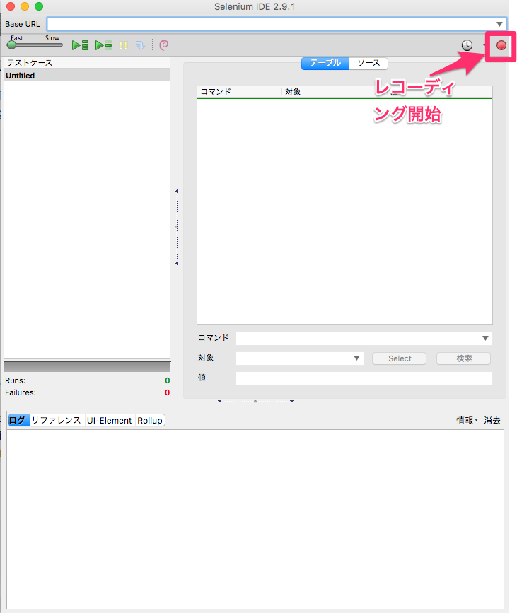Click the Runs count label
517x613 pixels.
pos(16,380)
